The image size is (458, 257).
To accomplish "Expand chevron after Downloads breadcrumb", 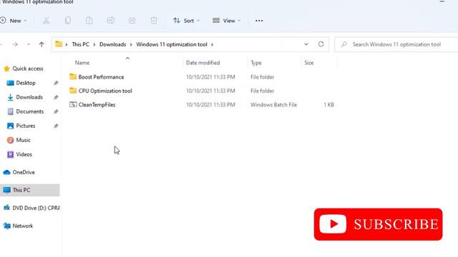I will (x=131, y=44).
